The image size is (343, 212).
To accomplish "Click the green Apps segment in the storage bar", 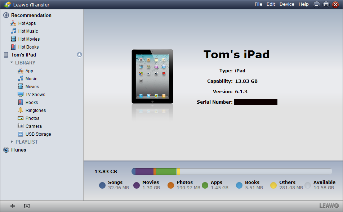I will pyautogui.click(x=166, y=171).
